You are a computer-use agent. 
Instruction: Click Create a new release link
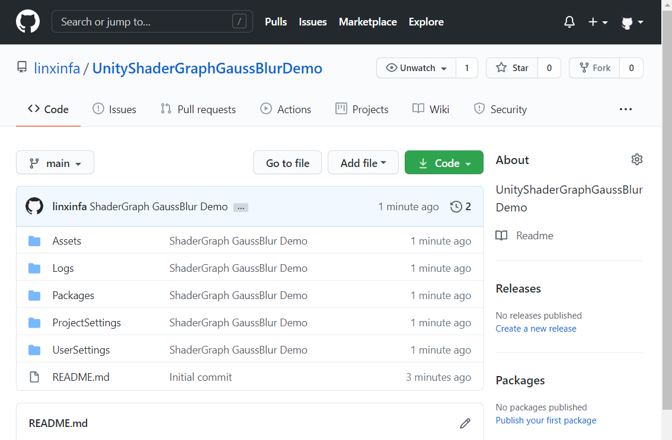pos(536,329)
